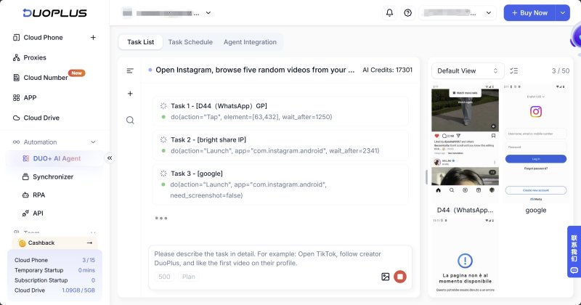Switch to Task List tab

pyautogui.click(x=140, y=42)
